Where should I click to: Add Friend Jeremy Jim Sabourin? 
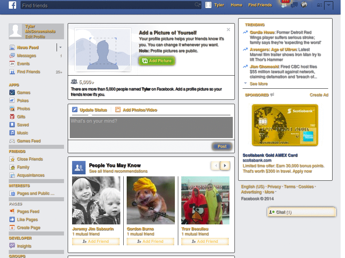coord(96,241)
